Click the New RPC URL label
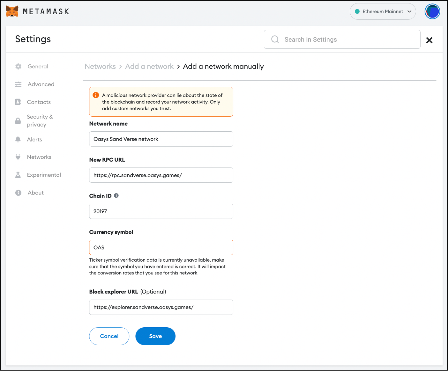 pos(107,160)
